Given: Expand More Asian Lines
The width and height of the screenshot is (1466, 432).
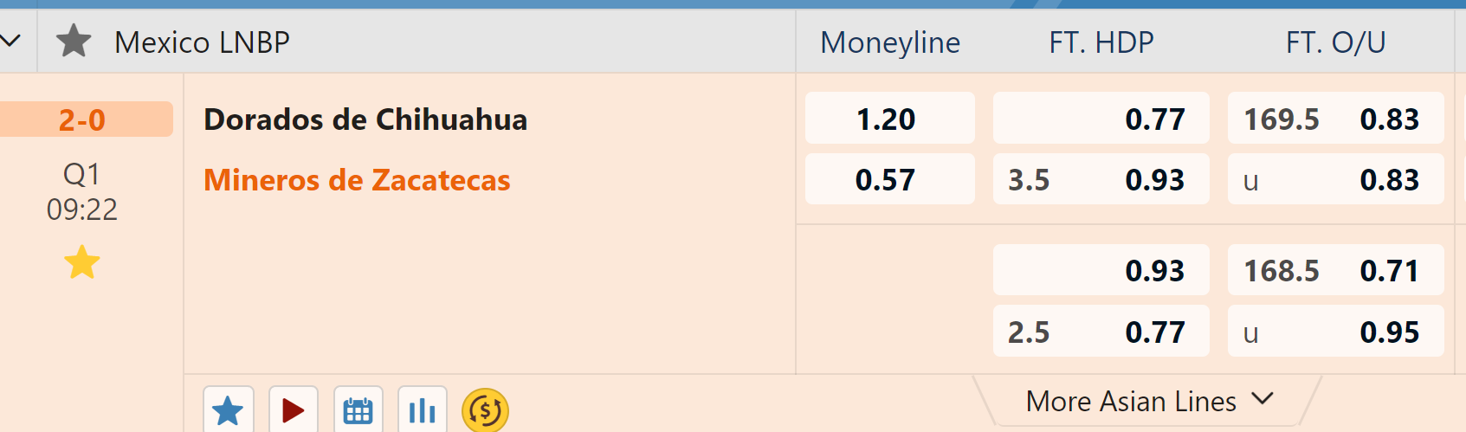Looking at the screenshot, I should [x=1148, y=401].
